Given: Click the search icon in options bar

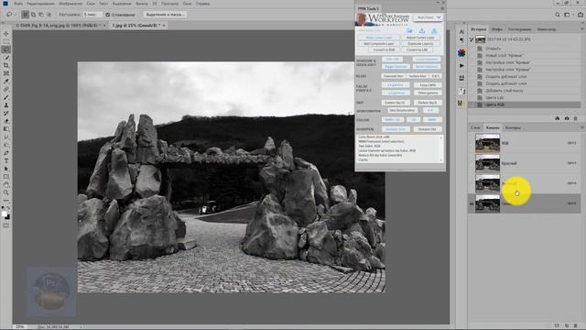Looking at the screenshot, I should point(558,15).
